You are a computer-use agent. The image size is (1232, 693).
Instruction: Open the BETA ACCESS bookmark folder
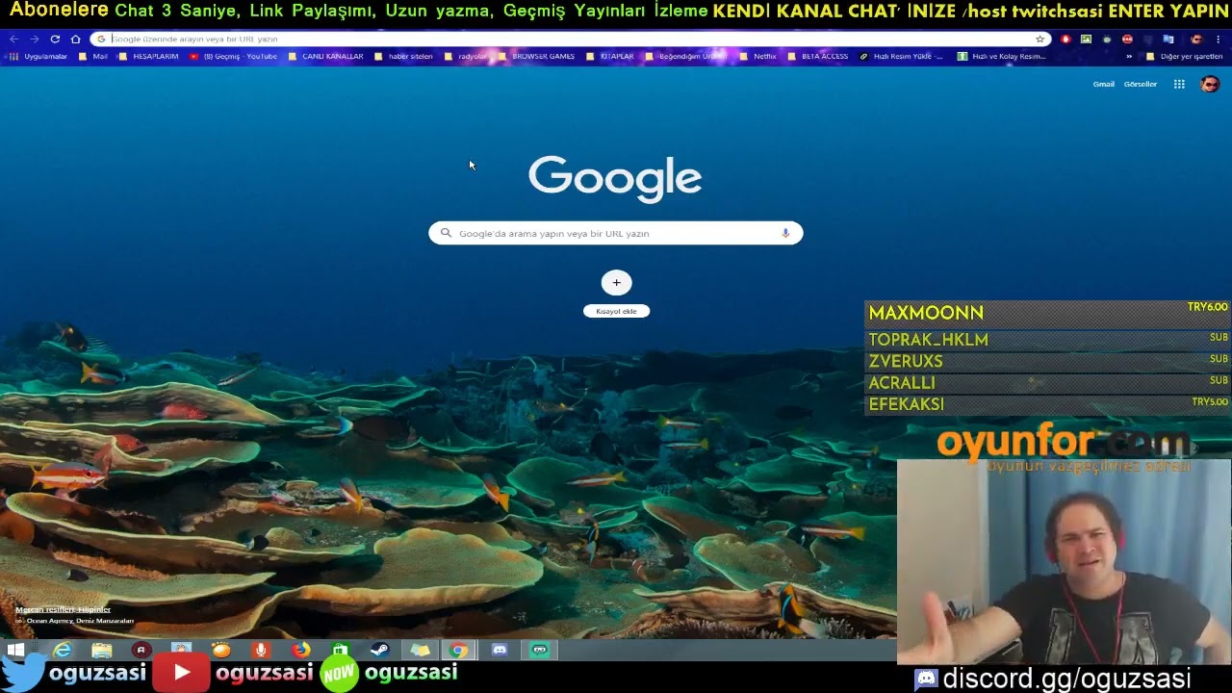818,56
